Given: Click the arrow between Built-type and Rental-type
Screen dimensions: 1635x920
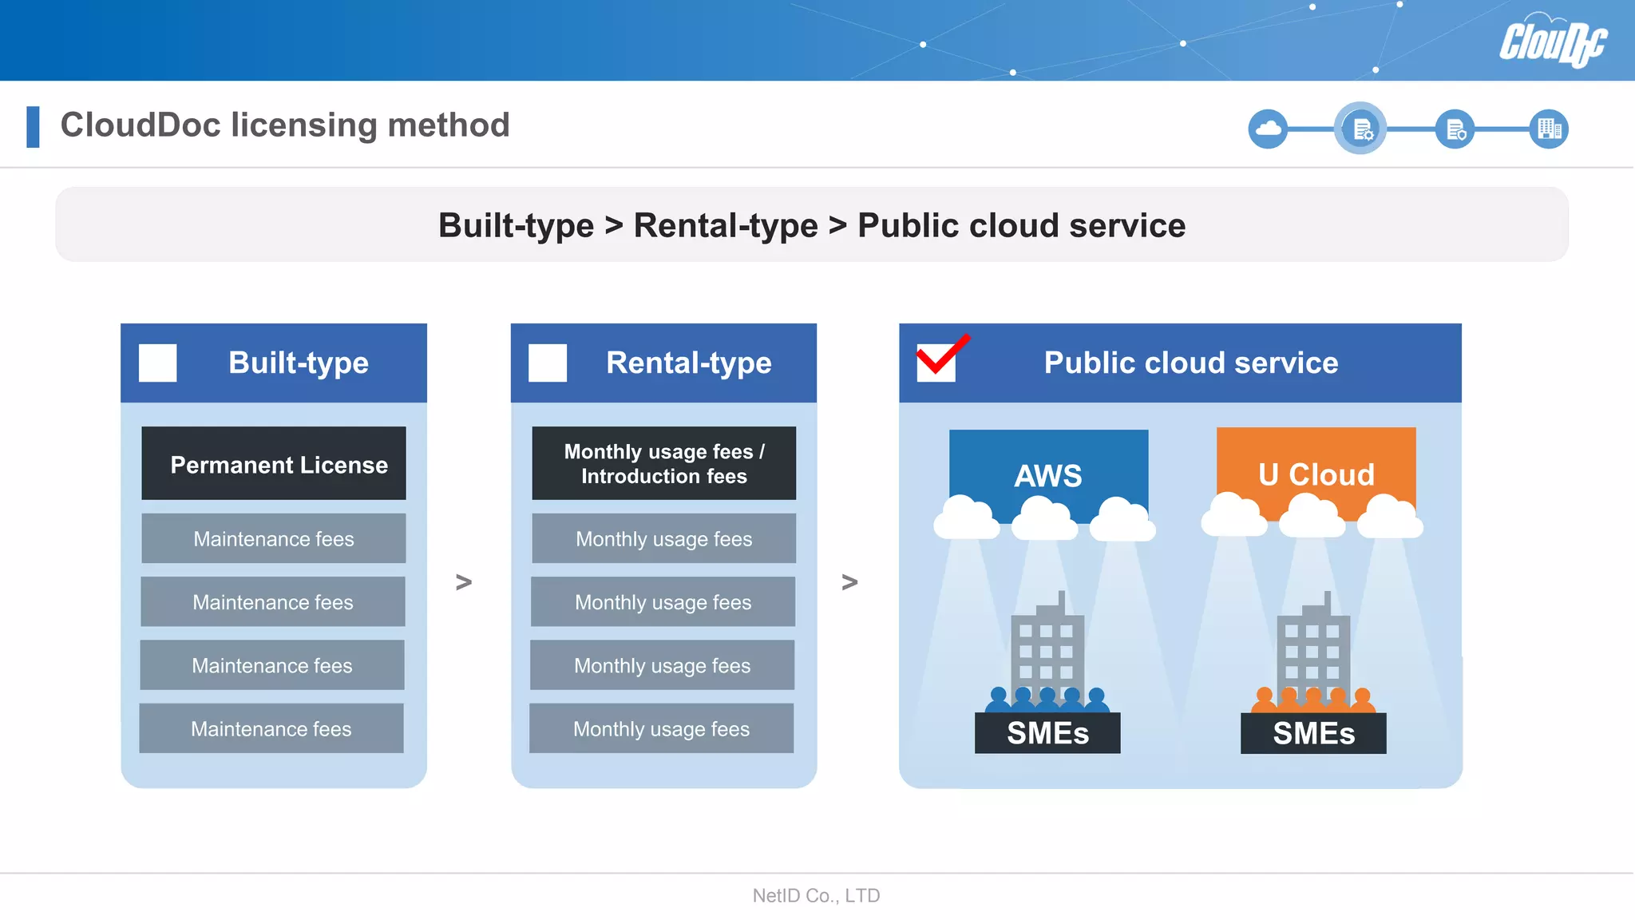Looking at the screenshot, I should click(464, 582).
